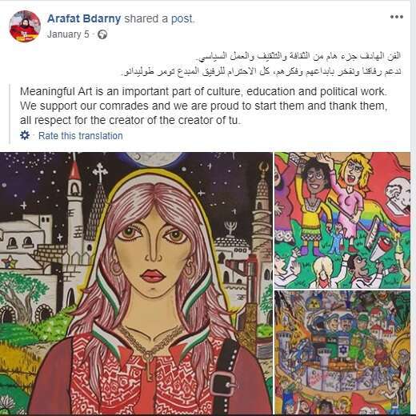Open the crowded walled city artwork image
Image resolution: width=416 pixels, height=416 pixels.
tap(342, 353)
